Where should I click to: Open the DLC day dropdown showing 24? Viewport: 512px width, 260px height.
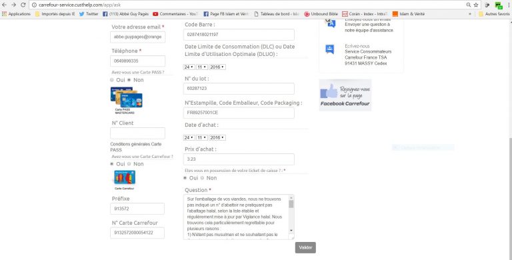tap(189, 67)
